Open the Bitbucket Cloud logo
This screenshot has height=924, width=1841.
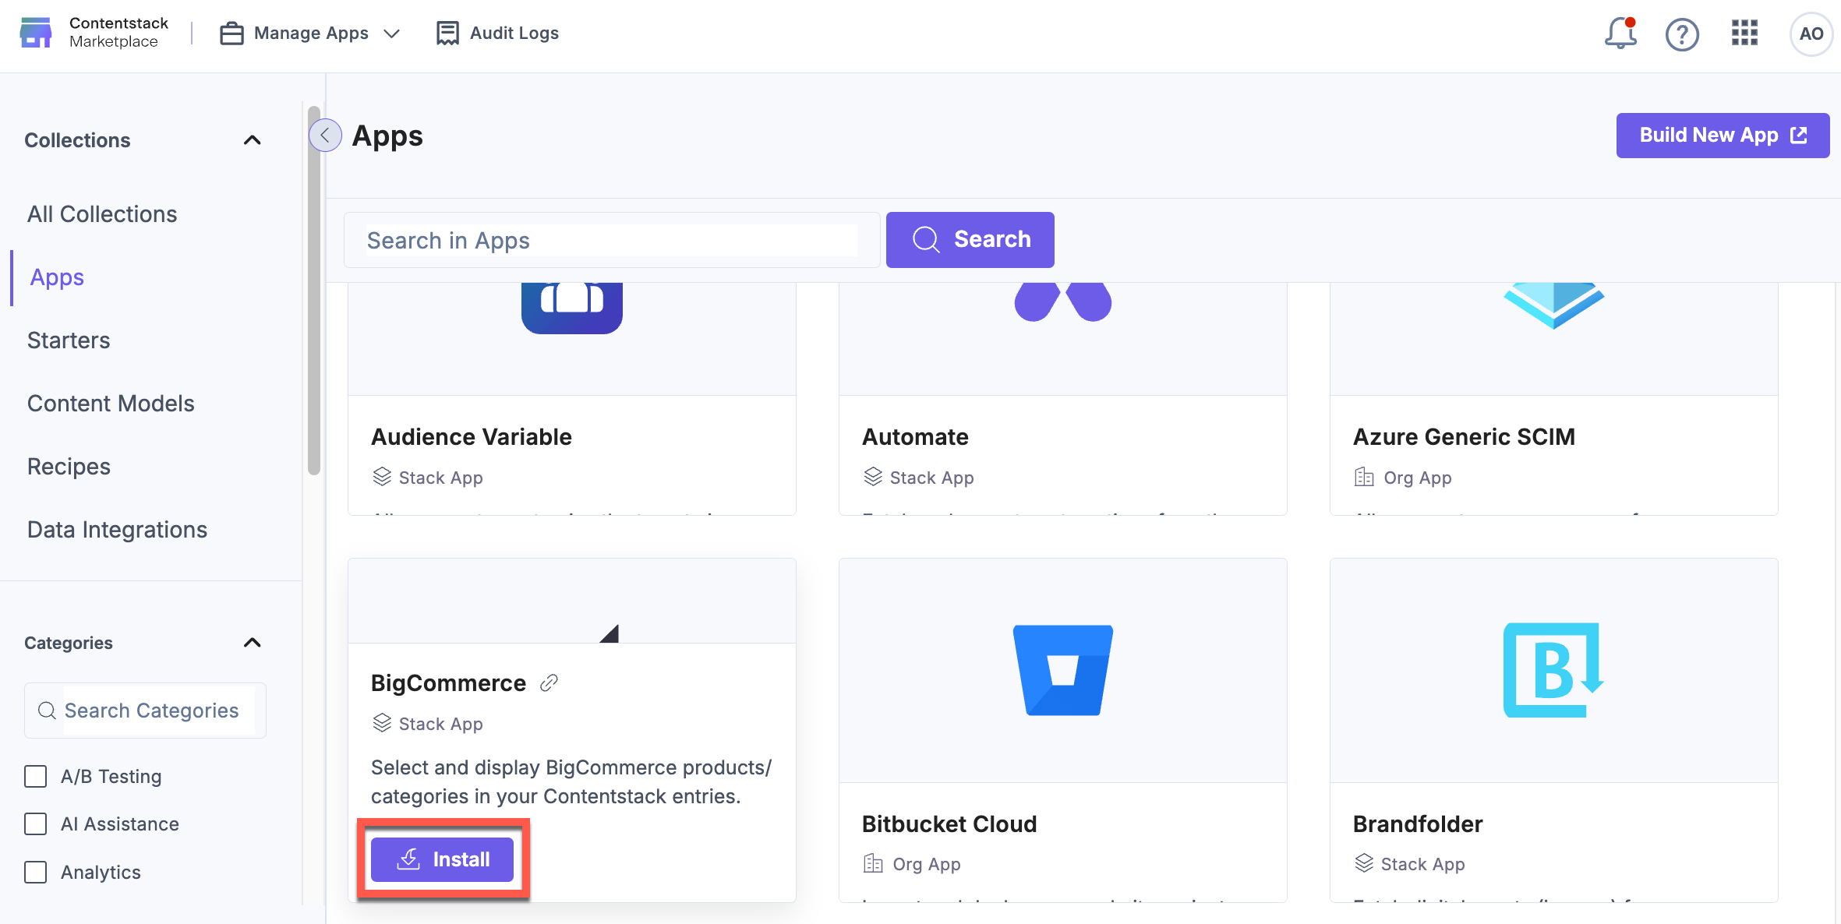click(x=1063, y=670)
